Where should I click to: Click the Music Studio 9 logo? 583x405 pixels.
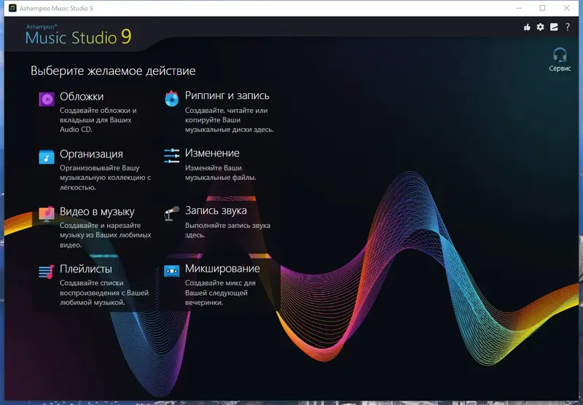[79, 34]
